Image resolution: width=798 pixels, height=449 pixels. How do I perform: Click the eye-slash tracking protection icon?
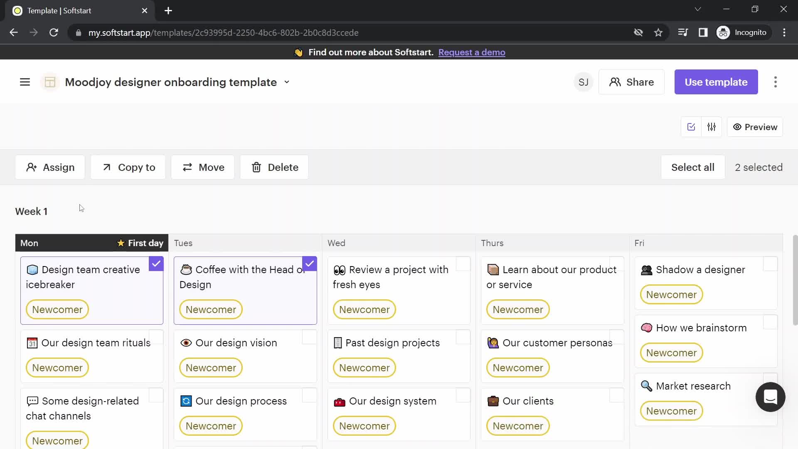click(638, 32)
